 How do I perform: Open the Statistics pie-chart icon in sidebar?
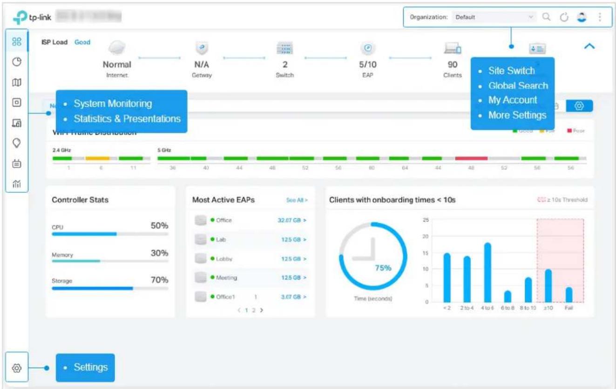point(16,62)
